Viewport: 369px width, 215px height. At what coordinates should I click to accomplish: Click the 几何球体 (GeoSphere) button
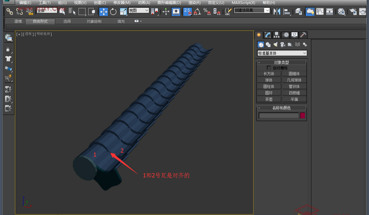294,80
